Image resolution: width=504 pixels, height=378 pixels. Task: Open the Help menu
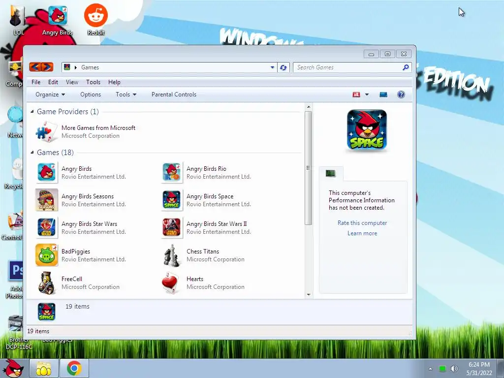pos(114,82)
